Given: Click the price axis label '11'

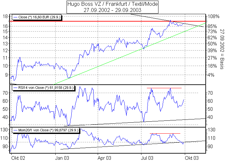Looking at the screenshot, I should pyautogui.click(x=5, y=58).
